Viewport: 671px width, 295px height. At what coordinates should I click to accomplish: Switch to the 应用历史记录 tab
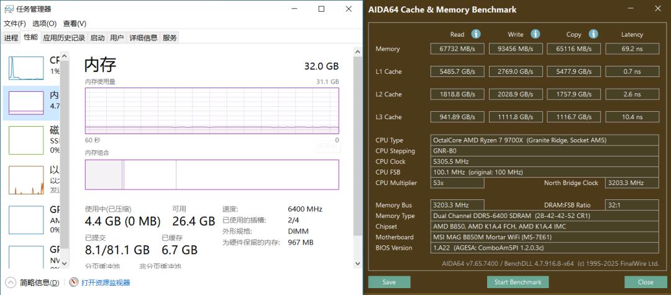pyautogui.click(x=64, y=38)
